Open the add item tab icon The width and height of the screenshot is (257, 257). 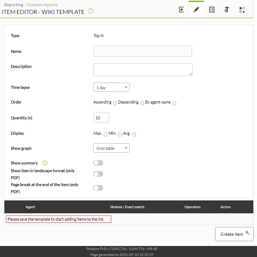pyautogui.click(x=181, y=10)
